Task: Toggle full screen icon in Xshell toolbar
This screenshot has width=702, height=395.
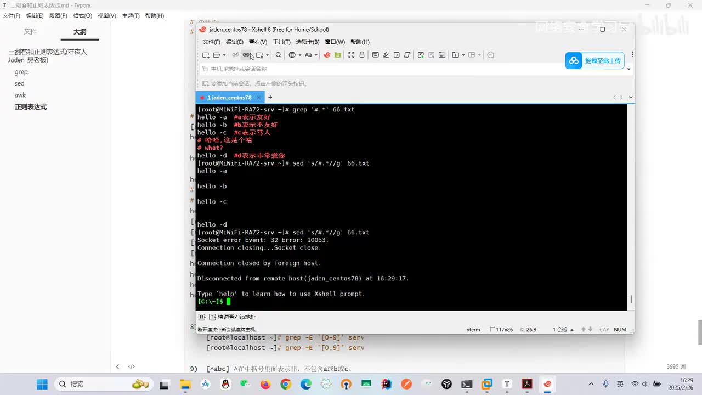Action: point(352,55)
